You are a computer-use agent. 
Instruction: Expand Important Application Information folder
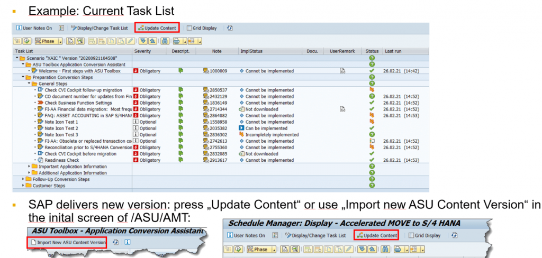pyautogui.click(x=29, y=167)
